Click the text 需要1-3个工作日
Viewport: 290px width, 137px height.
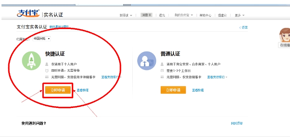pos(179,71)
